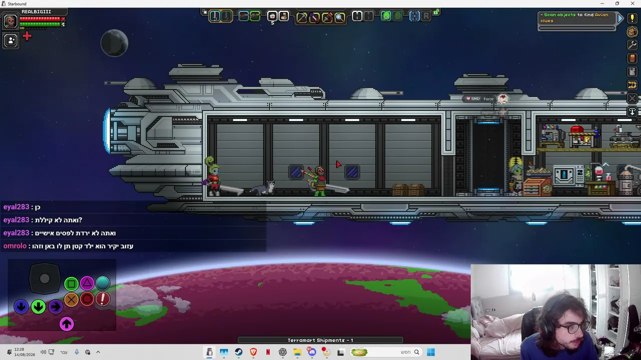Select the left-hand broadsword hotbar slot

[x=215, y=16]
